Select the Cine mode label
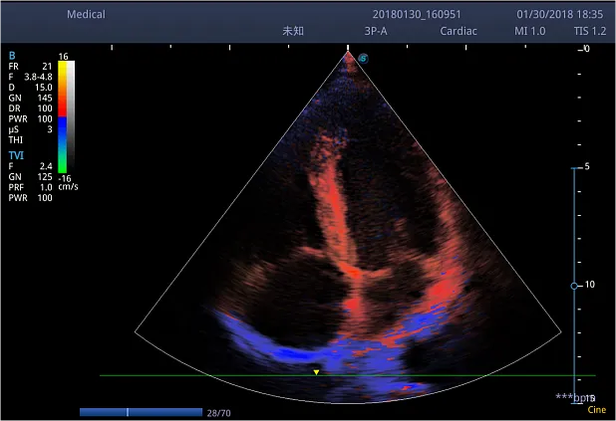 [596, 409]
